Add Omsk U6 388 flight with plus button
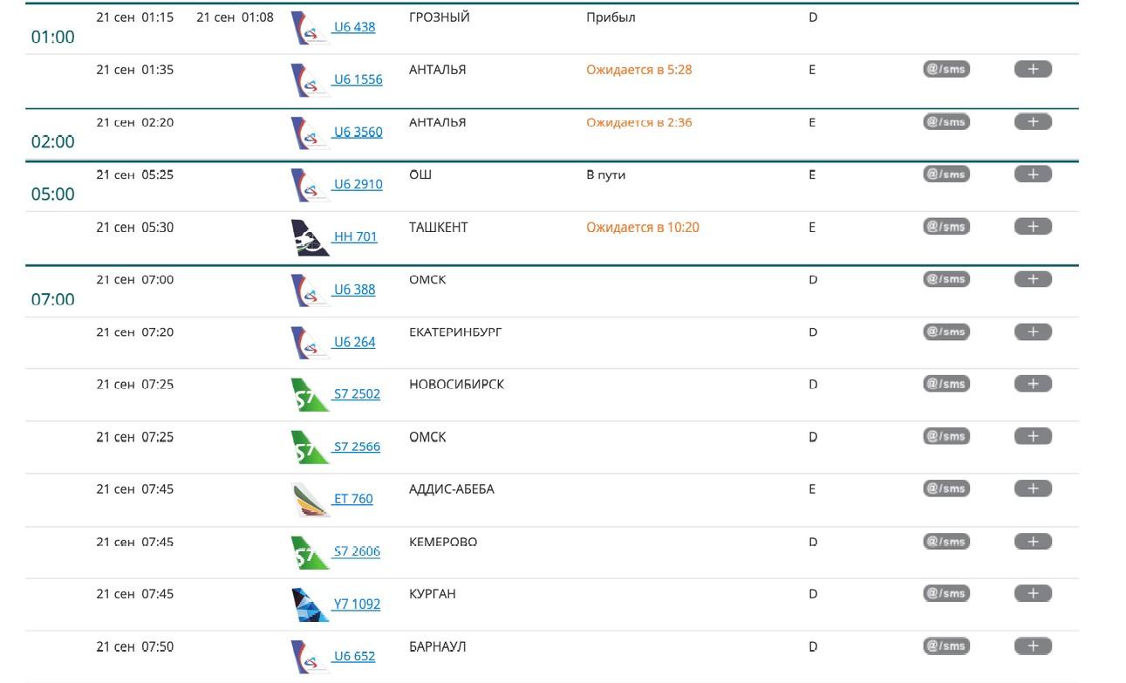Image resolution: width=1126 pixels, height=683 pixels. (x=1033, y=279)
